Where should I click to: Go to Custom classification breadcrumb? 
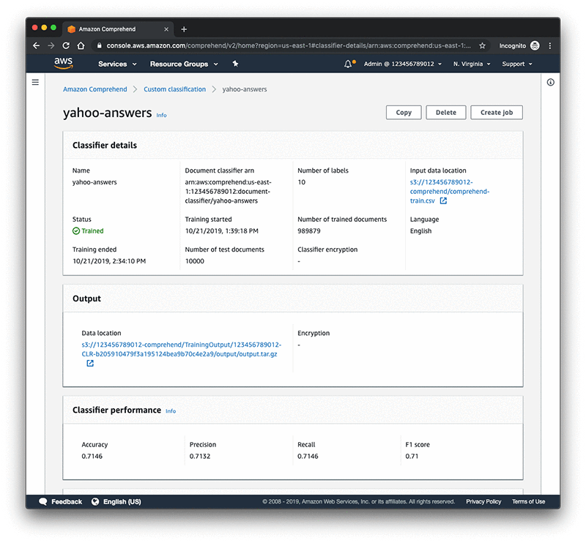174,89
